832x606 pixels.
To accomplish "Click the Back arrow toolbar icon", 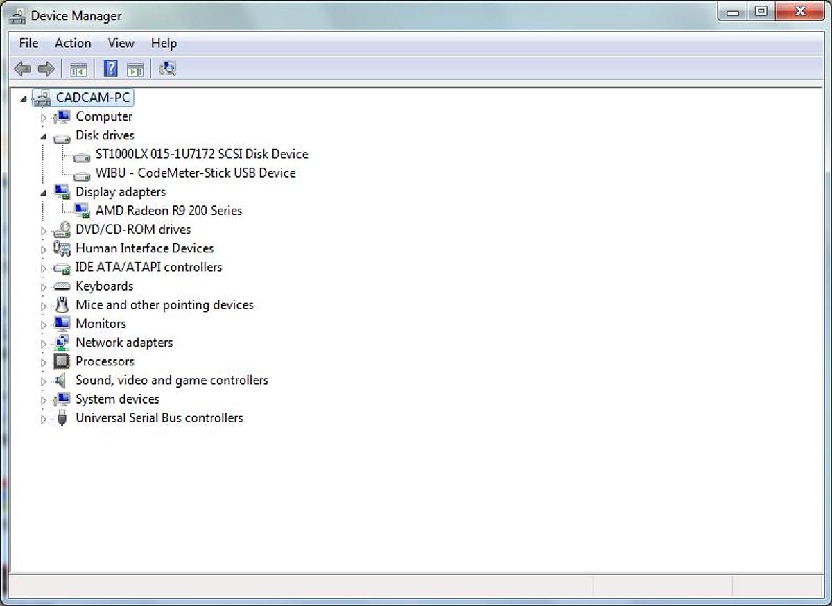I will point(22,69).
